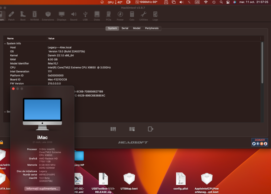Viewport: 271px width, 194px height.
Task: Open the volume menu bar icon
Action: tap(182, 2)
